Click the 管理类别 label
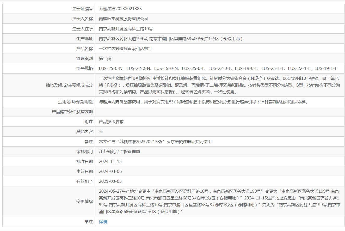The image size is (345, 231). (84, 58)
